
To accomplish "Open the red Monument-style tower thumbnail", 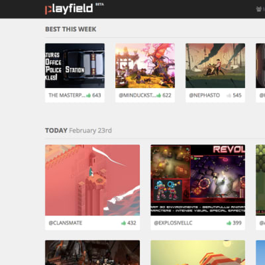I will click(x=92, y=180).
